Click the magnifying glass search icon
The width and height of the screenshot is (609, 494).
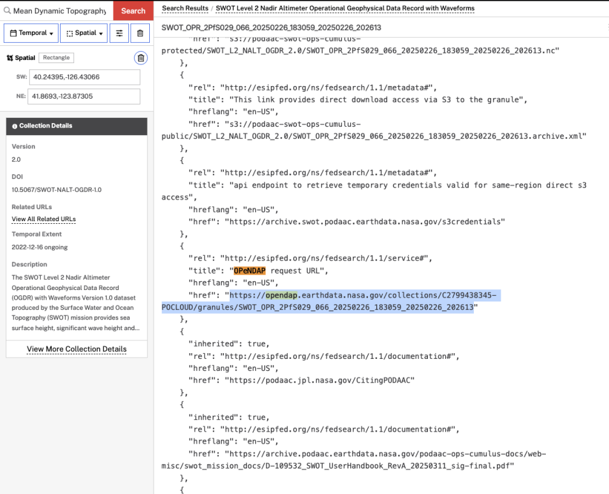7,10
